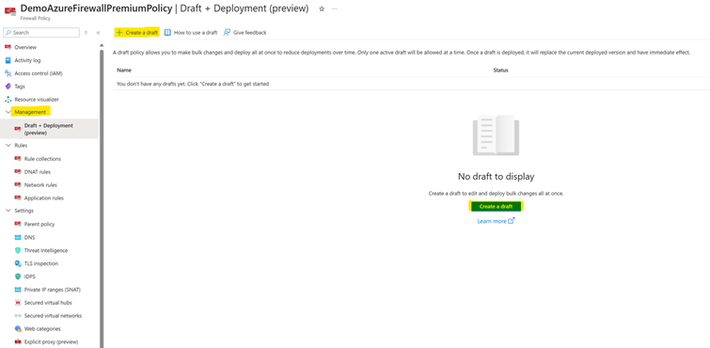Click the green Create a draft button

click(496, 206)
